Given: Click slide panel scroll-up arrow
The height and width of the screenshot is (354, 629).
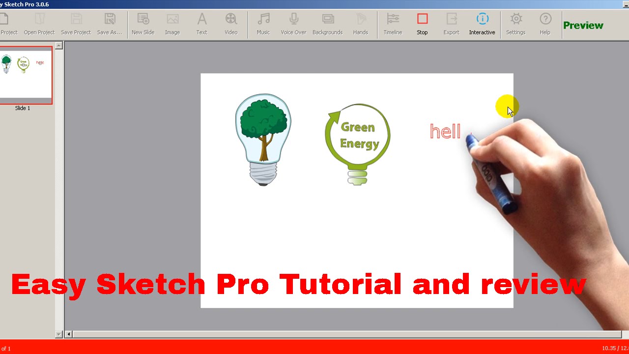Looking at the screenshot, I should click(x=59, y=46).
